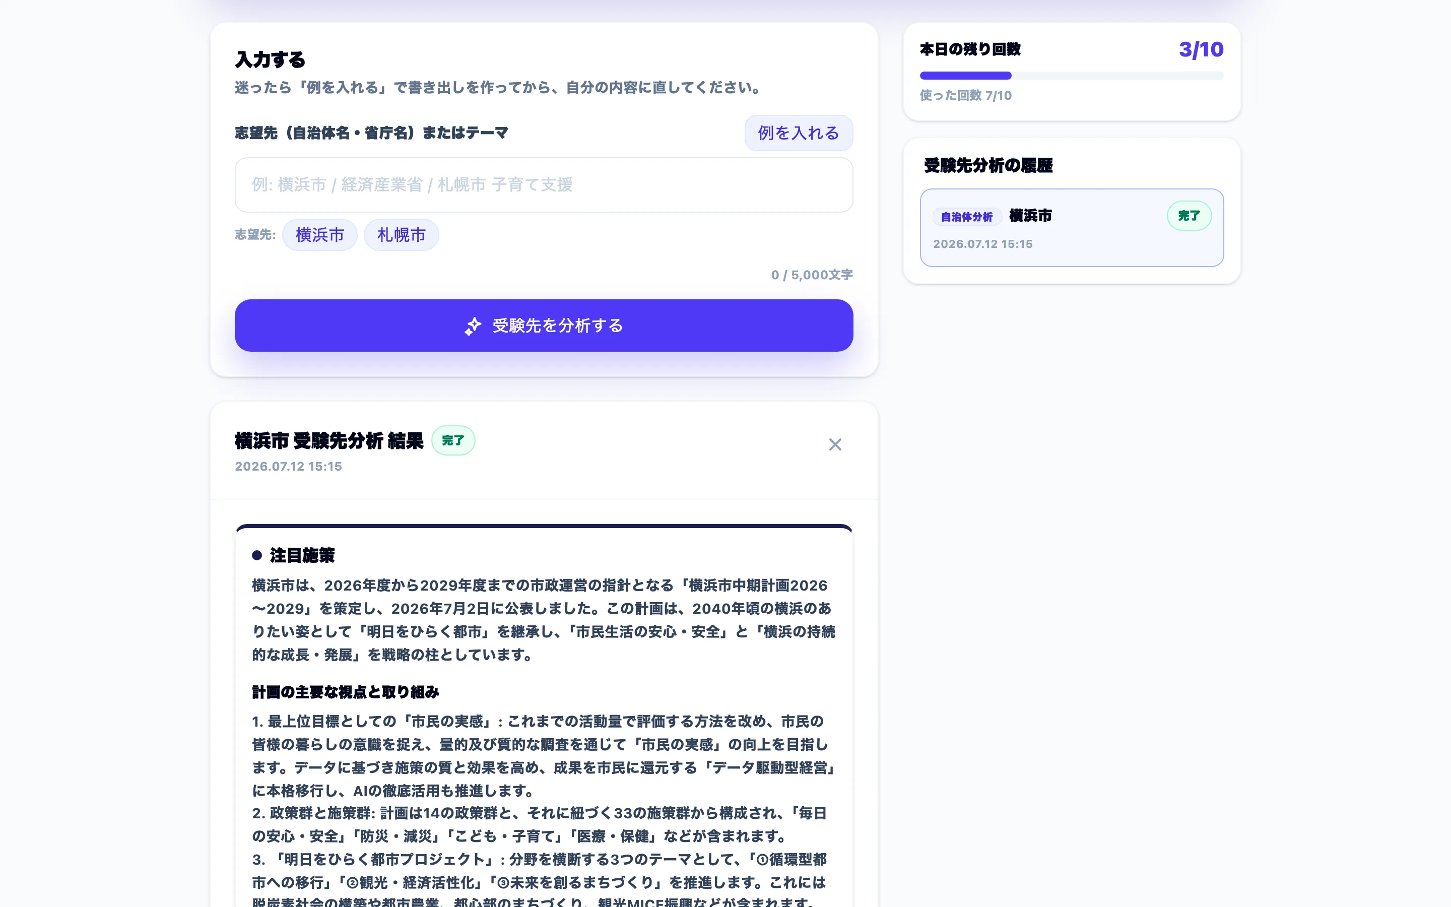Click the 完了 badge beside result title
Screen dimensions: 1451x907
point(453,440)
